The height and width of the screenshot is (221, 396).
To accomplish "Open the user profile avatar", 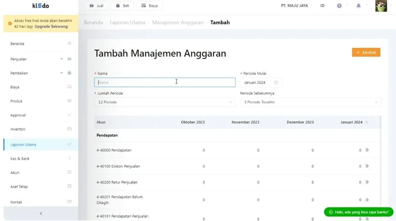I will pyautogui.click(x=381, y=6).
